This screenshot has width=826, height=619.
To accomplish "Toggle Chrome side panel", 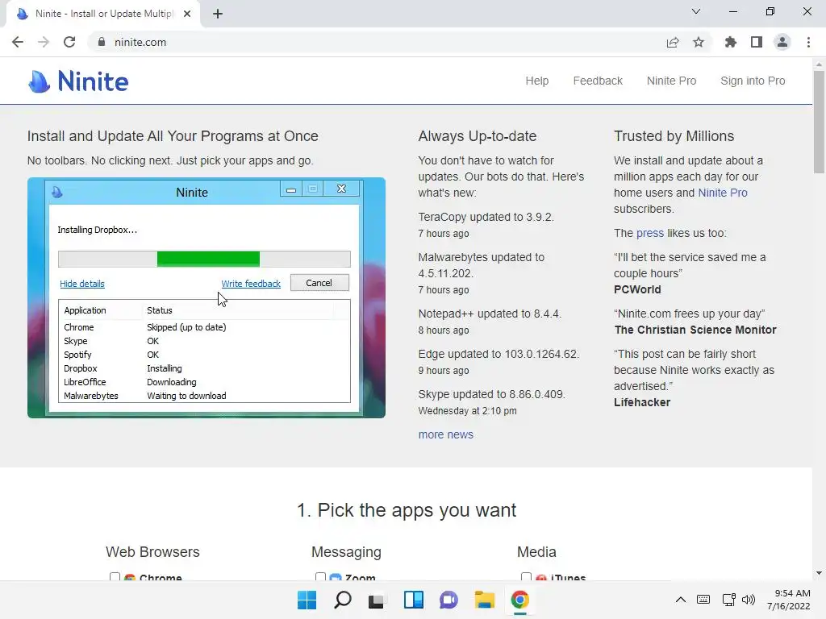I will [757, 42].
